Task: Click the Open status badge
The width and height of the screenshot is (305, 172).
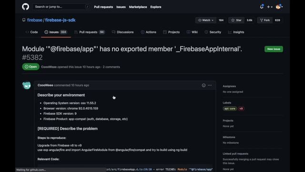Action: pyautogui.click(x=30, y=67)
